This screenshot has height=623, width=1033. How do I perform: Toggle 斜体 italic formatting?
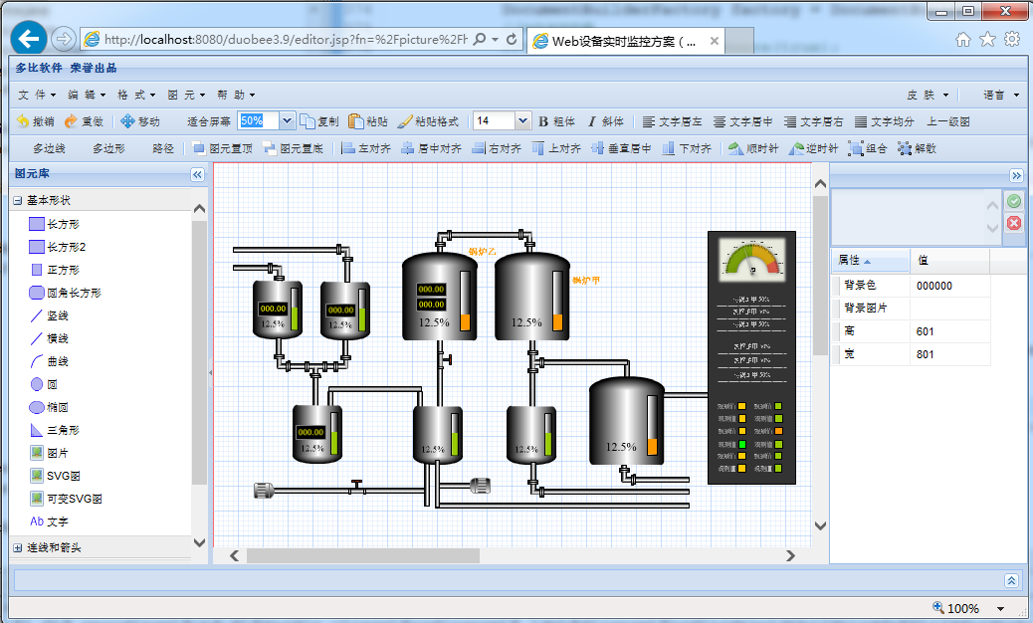point(591,121)
